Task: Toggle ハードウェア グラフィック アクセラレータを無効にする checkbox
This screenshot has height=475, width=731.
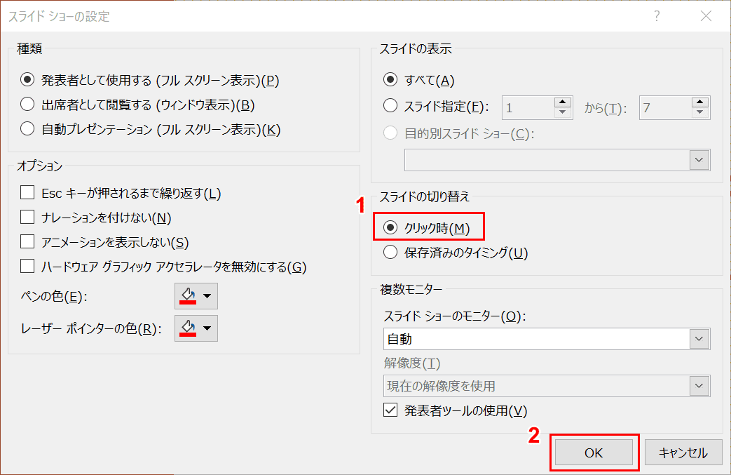Action: [x=27, y=266]
